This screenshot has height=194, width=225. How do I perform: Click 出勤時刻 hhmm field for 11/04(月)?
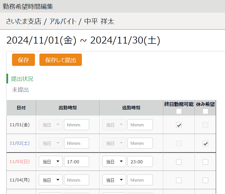coord(77,180)
